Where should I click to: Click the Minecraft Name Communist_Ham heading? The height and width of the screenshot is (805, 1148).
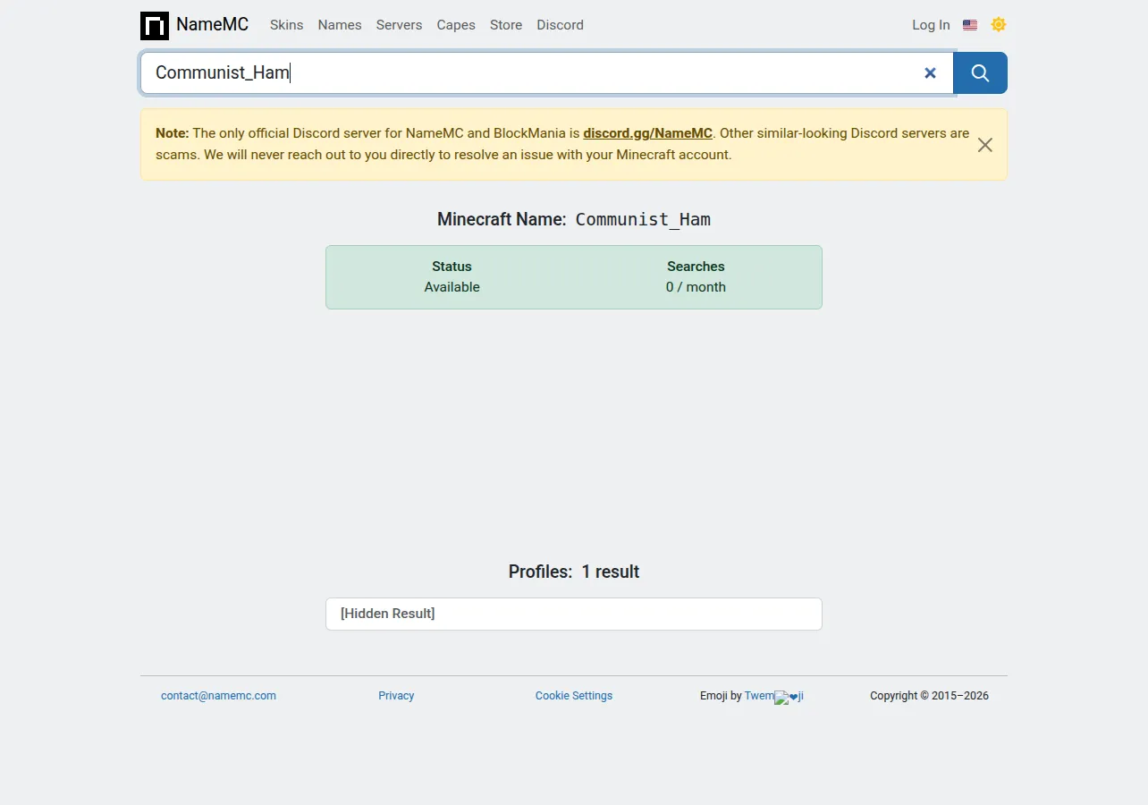click(574, 219)
